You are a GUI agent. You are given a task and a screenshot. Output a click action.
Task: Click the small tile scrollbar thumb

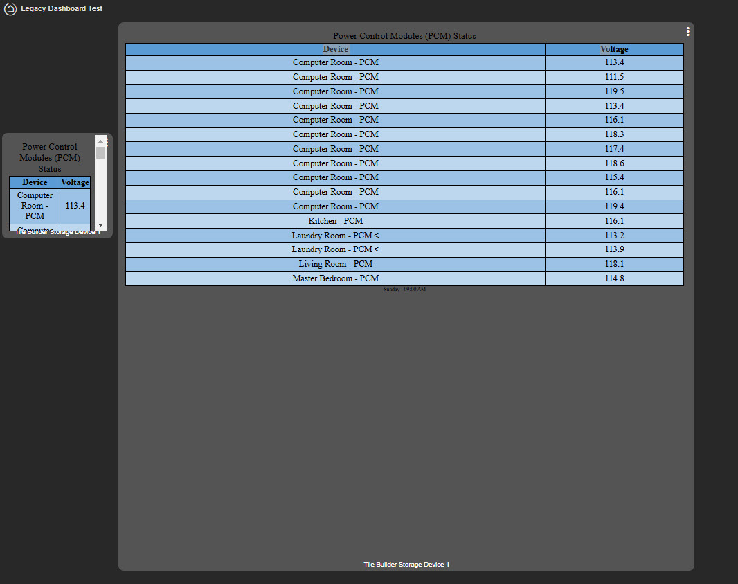pos(100,152)
